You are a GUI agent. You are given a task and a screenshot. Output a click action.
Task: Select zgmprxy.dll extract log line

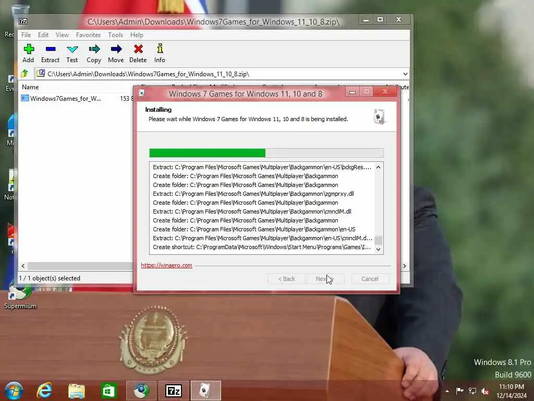click(253, 194)
